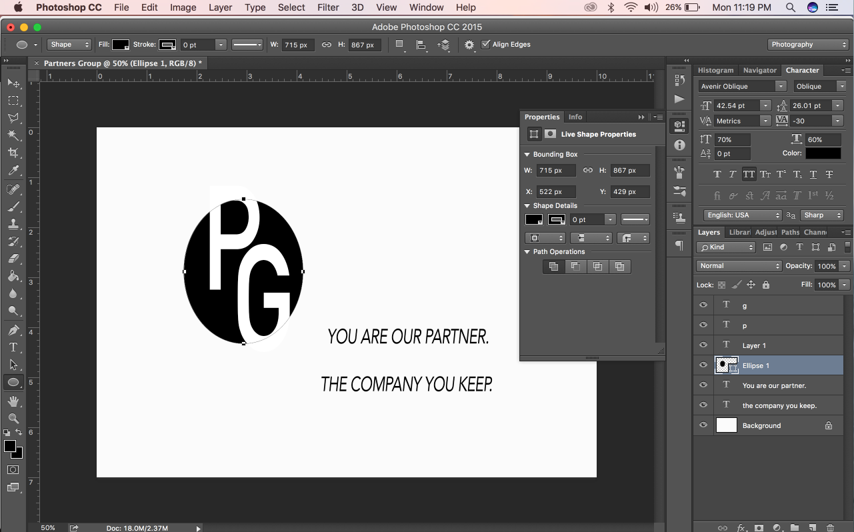Open the Window menu
854x532 pixels.
(427, 7)
